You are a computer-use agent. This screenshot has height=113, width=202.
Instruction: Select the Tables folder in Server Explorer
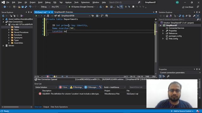[17, 27]
